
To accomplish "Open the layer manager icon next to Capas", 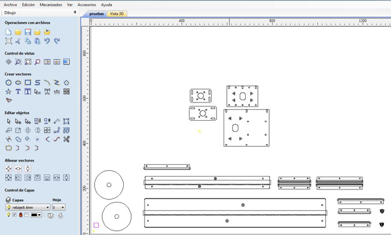I will pos(8,200).
